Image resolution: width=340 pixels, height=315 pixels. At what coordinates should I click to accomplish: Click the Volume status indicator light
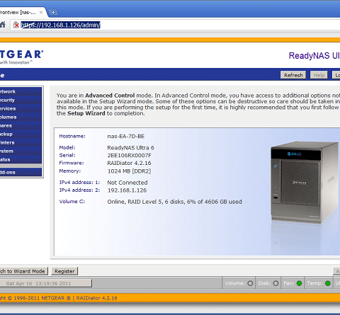[250, 283]
